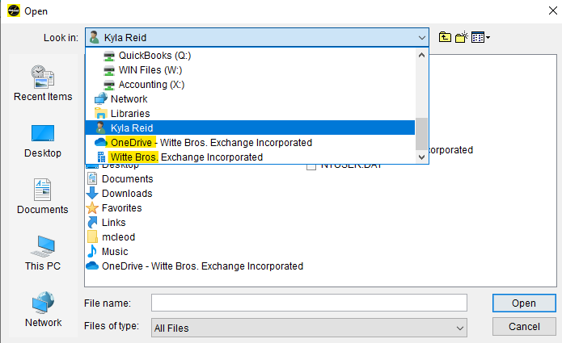Click the Music note icon
562x343 pixels.
click(92, 251)
